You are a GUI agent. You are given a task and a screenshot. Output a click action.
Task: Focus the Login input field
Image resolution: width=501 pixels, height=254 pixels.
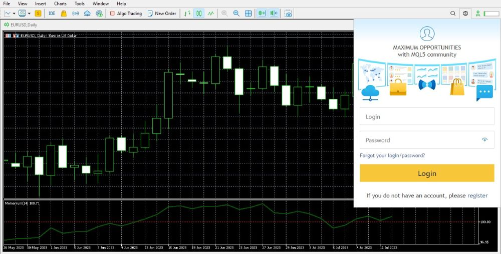(427, 116)
